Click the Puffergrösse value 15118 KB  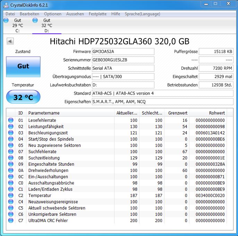point(216,52)
